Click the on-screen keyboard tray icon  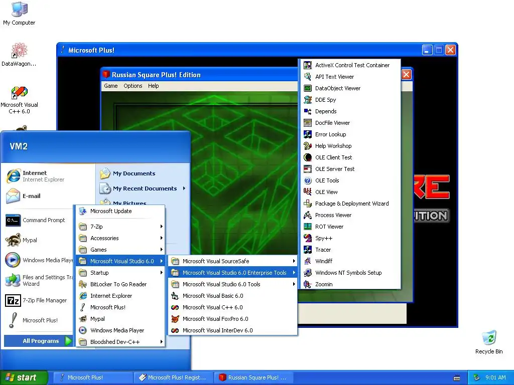coord(457,378)
